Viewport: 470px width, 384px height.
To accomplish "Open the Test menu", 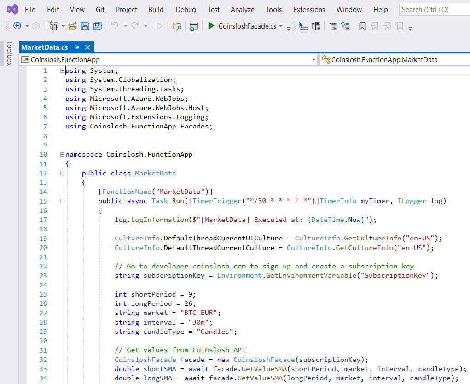I will (214, 10).
